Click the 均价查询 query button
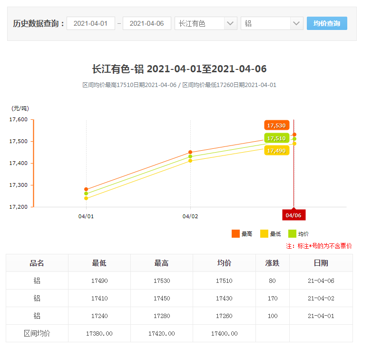The height and width of the screenshot is (348, 372). pos(327,23)
